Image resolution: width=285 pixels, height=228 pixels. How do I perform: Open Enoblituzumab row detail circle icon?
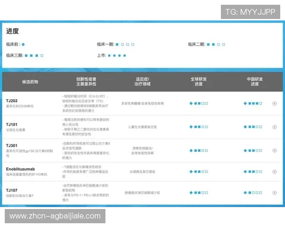tap(275, 171)
